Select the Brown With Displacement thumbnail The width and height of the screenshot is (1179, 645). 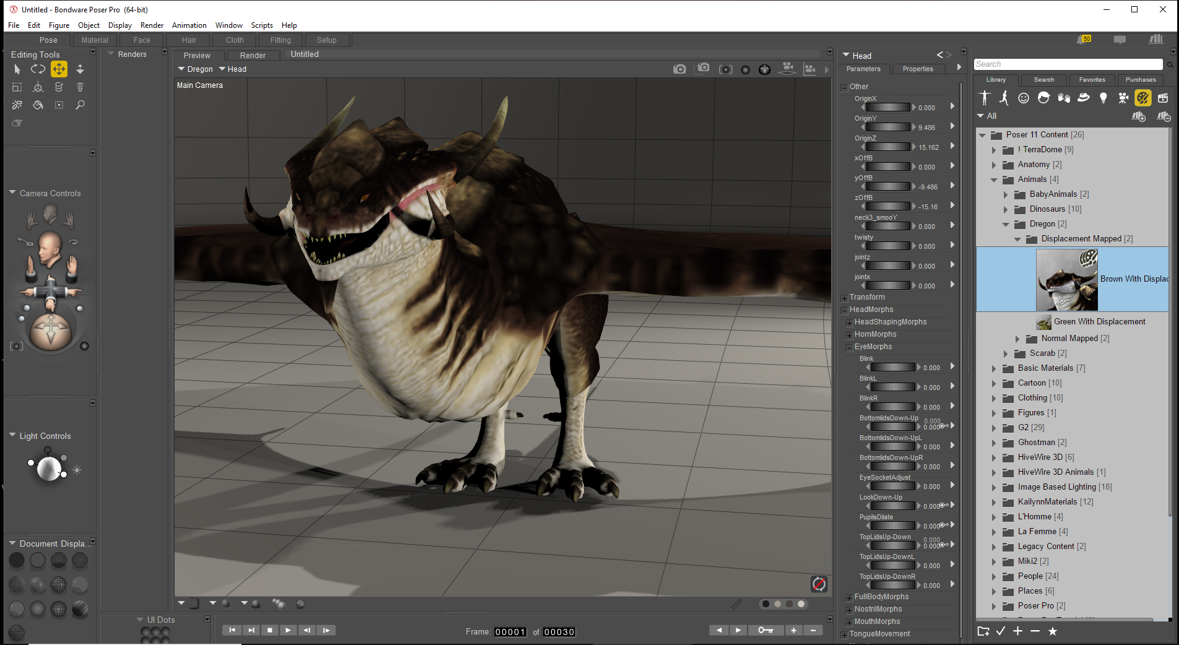tap(1066, 280)
